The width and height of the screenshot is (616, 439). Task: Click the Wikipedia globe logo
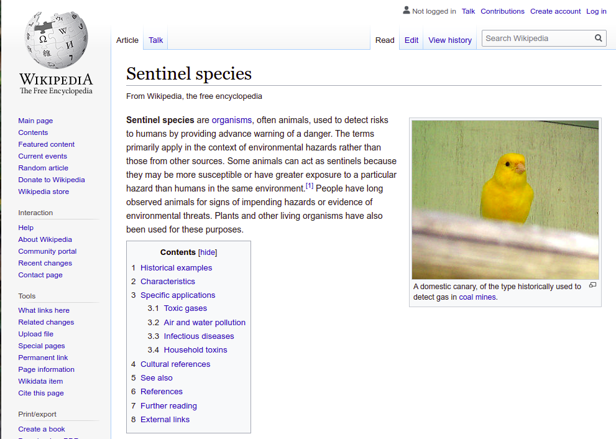coord(56,40)
